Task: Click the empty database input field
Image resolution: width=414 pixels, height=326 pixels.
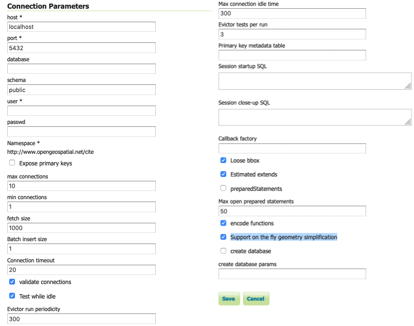Action: tap(81, 69)
